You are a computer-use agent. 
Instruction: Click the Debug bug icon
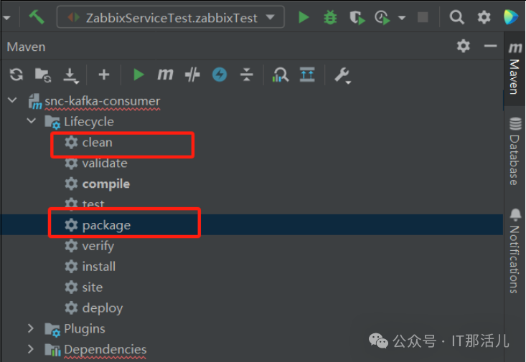pos(330,17)
